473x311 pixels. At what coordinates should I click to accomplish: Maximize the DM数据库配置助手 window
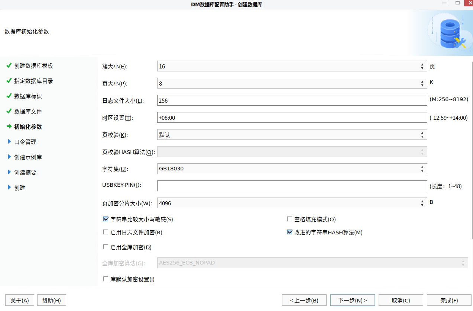pos(457,3)
